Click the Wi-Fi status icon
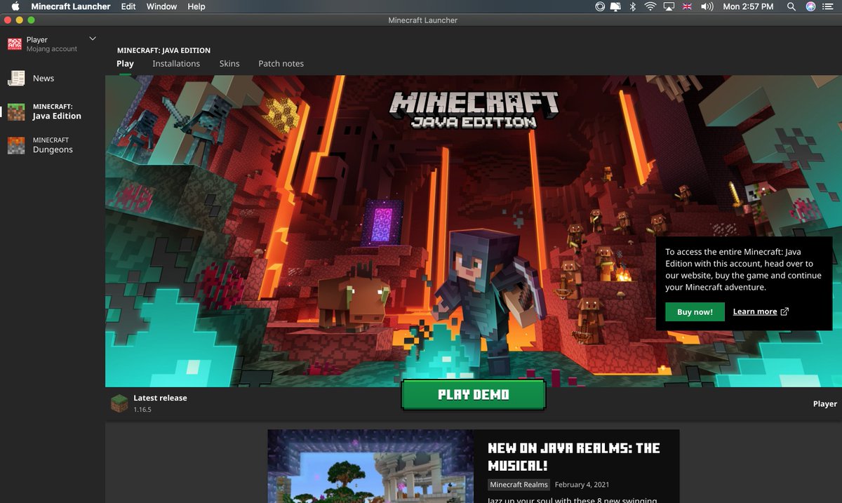The height and width of the screenshot is (503, 842). click(x=650, y=6)
